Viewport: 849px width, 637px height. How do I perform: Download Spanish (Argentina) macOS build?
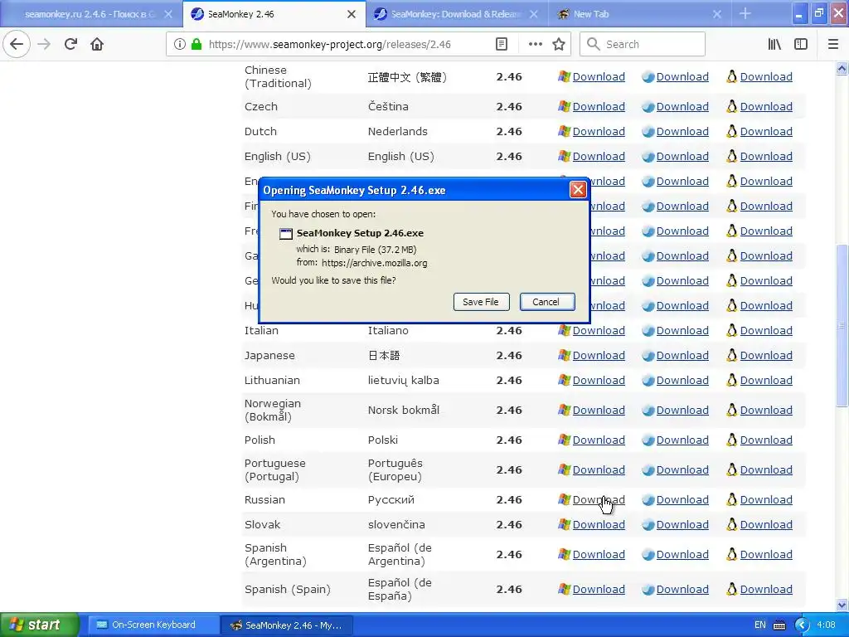682,554
